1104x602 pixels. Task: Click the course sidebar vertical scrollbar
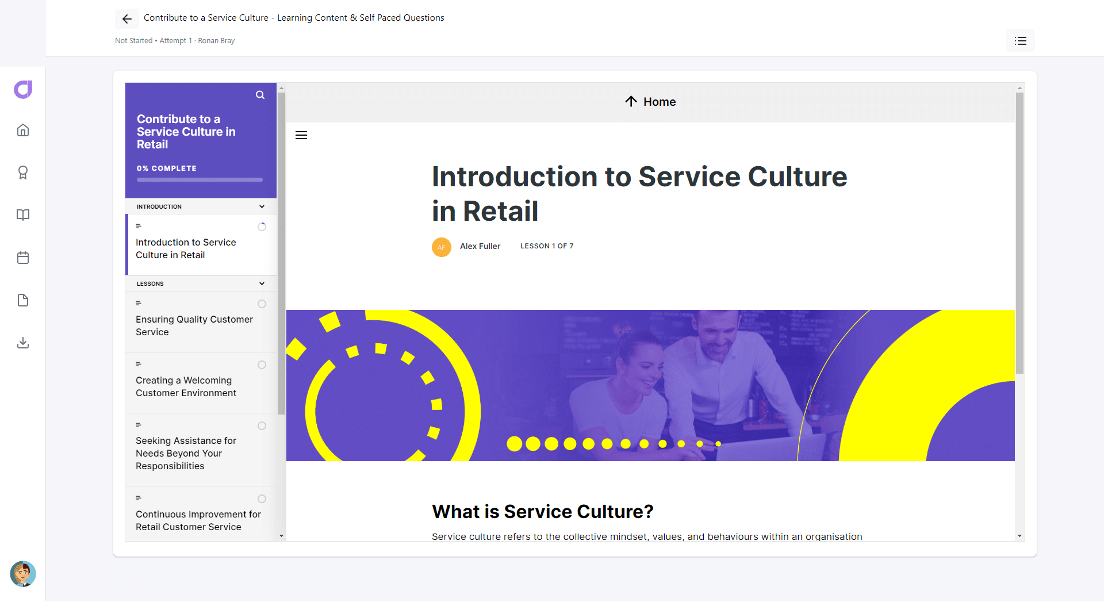(x=281, y=253)
